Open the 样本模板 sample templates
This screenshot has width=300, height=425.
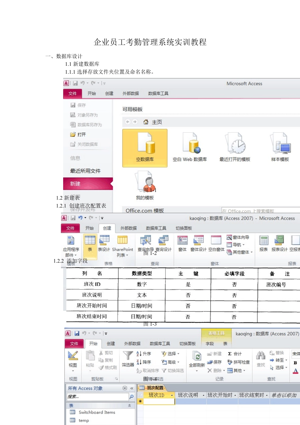click(x=280, y=148)
